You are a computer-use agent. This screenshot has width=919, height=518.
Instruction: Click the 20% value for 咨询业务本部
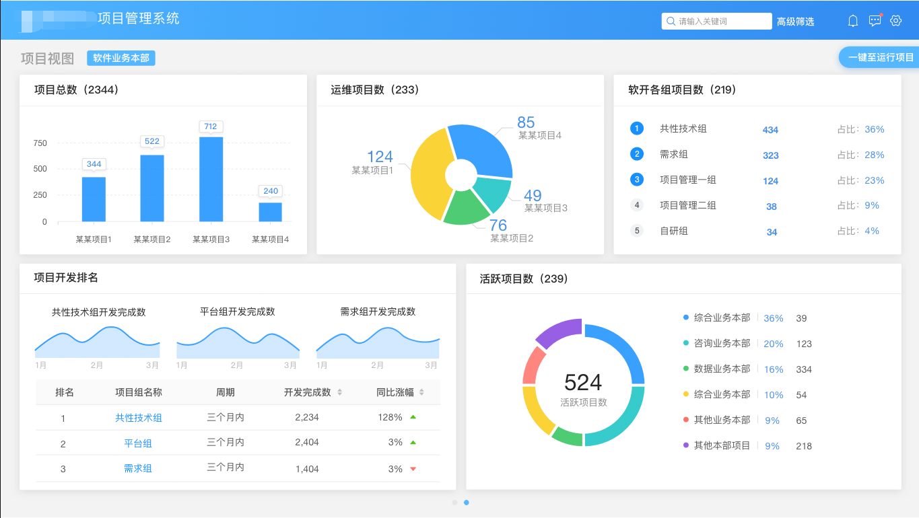click(774, 344)
